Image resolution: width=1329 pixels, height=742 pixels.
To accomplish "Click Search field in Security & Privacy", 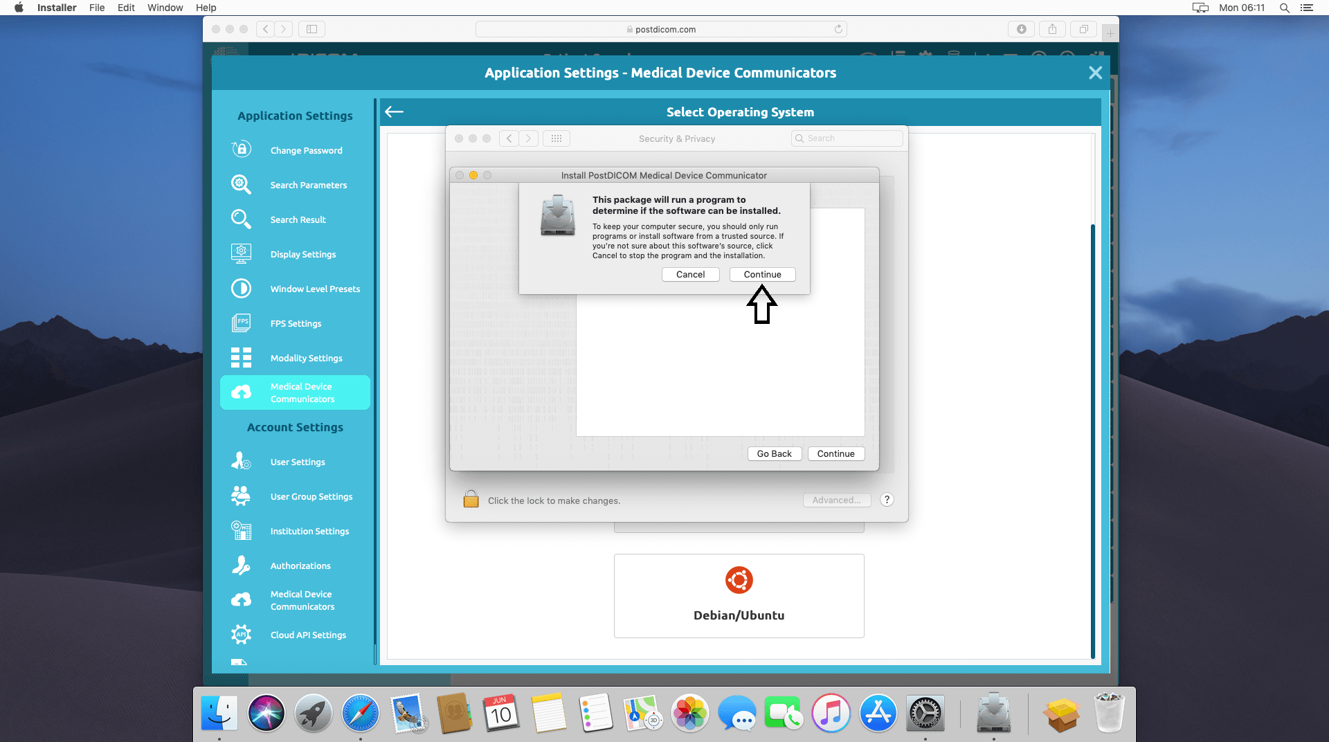I will [847, 138].
